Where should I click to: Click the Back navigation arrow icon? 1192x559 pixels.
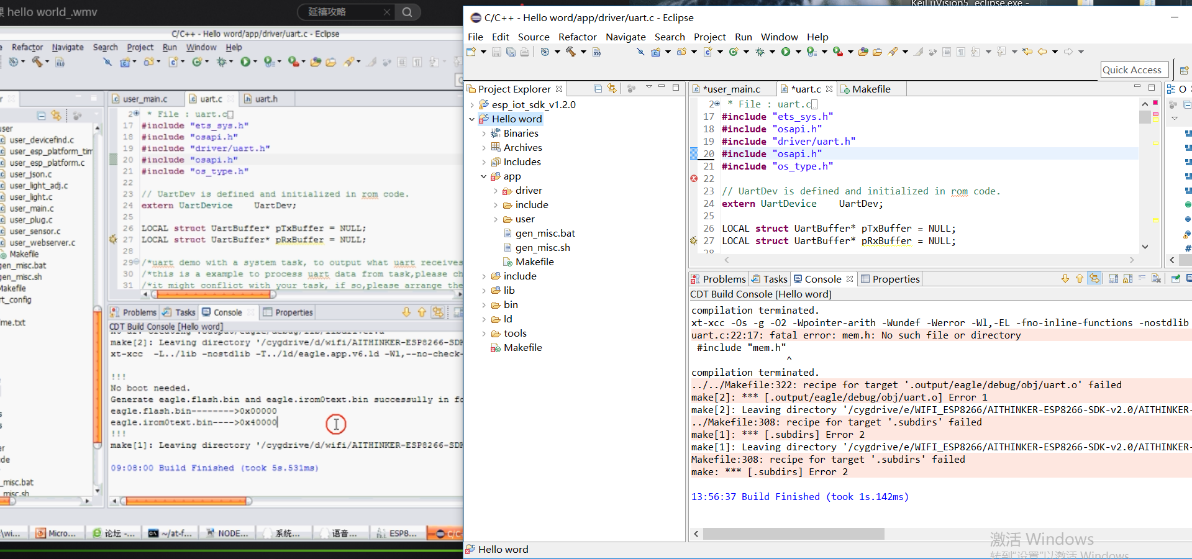click(x=1042, y=52)
